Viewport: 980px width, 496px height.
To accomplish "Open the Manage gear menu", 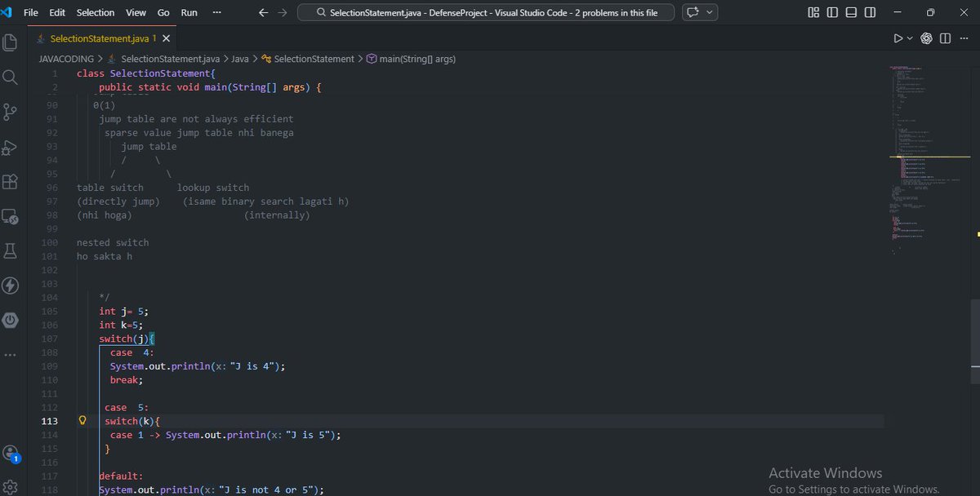I will [11, 487].
